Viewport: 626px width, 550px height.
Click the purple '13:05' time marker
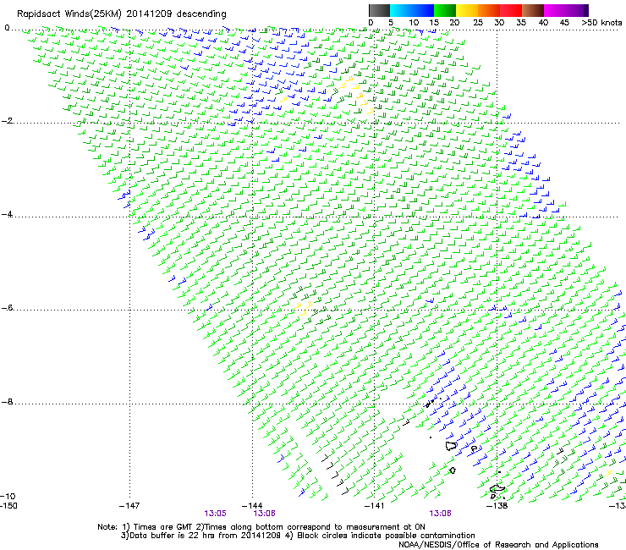pos(215,514)
